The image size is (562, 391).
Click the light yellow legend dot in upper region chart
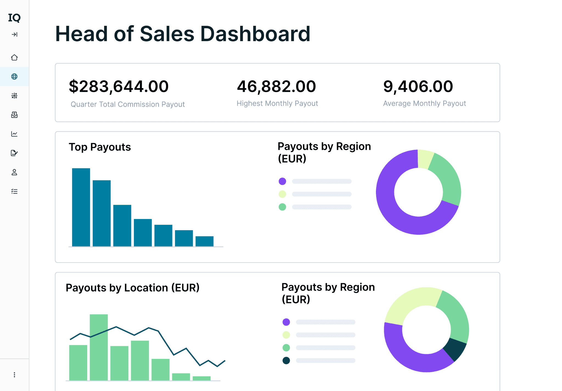(282, 194)
